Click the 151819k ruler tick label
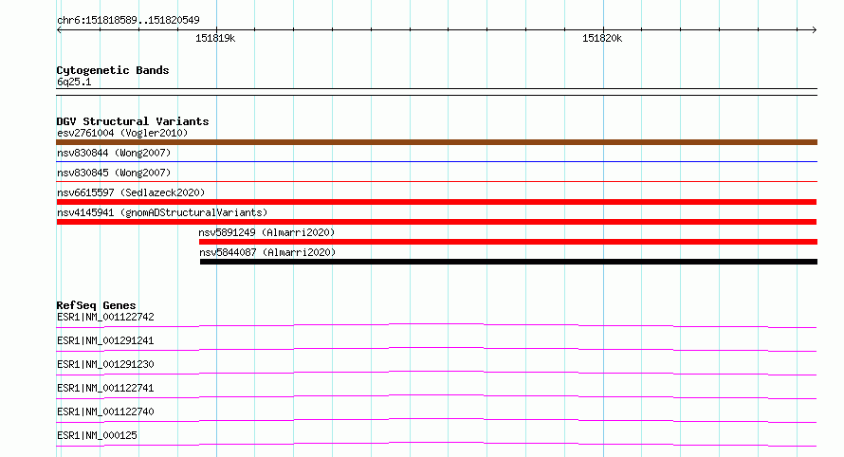 pyautogui.click(x=215, y=38)
